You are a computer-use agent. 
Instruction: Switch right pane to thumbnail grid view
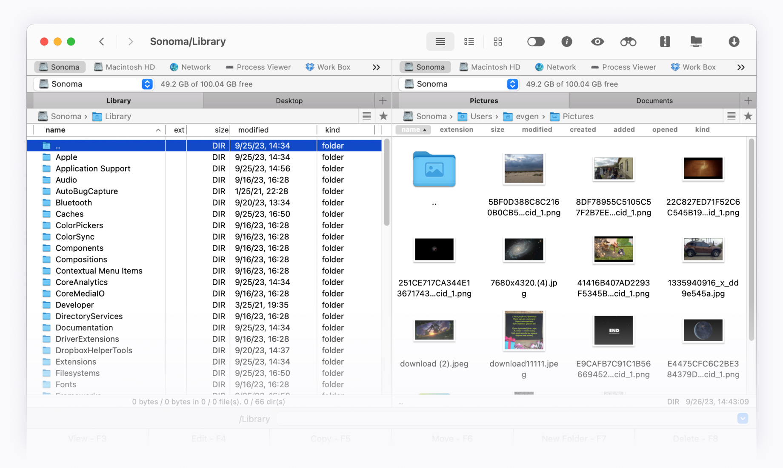(x=497, y=41)
